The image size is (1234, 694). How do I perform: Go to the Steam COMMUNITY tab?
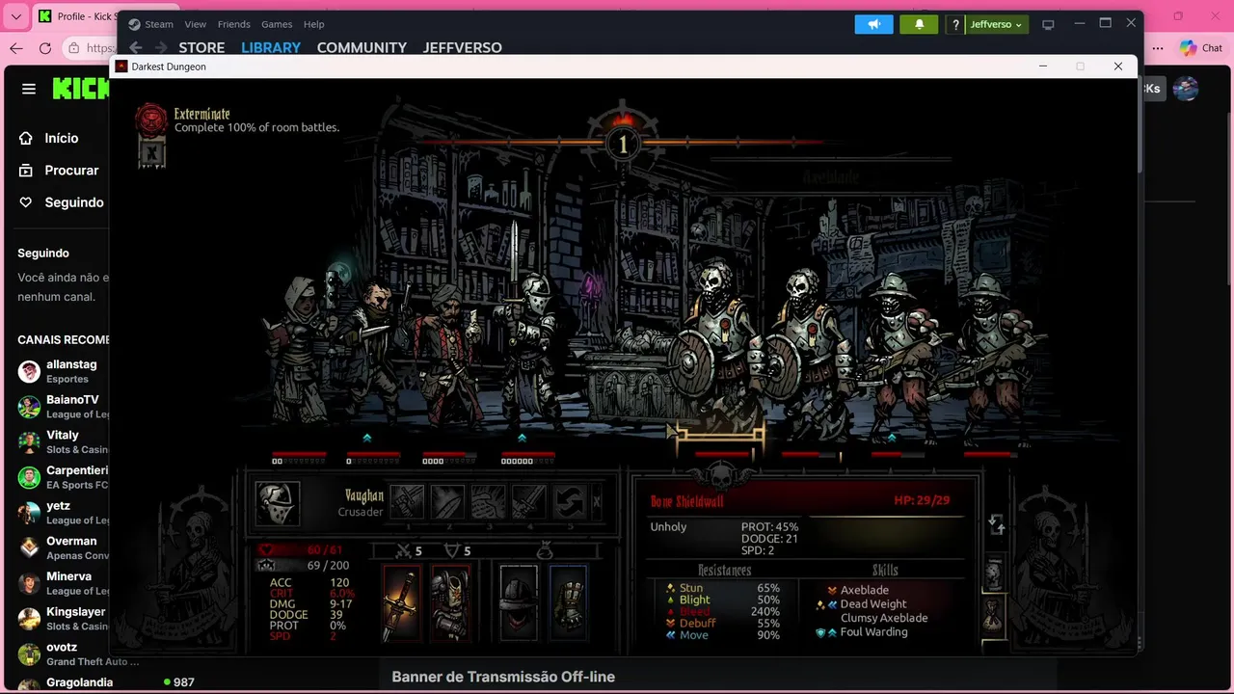(x=362, y=47)
